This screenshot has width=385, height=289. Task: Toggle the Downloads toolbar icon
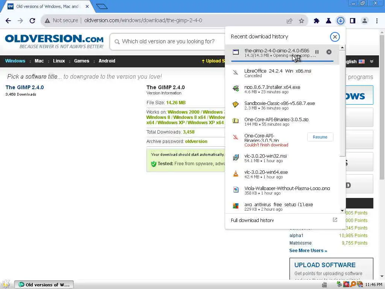tap(341, 21)
